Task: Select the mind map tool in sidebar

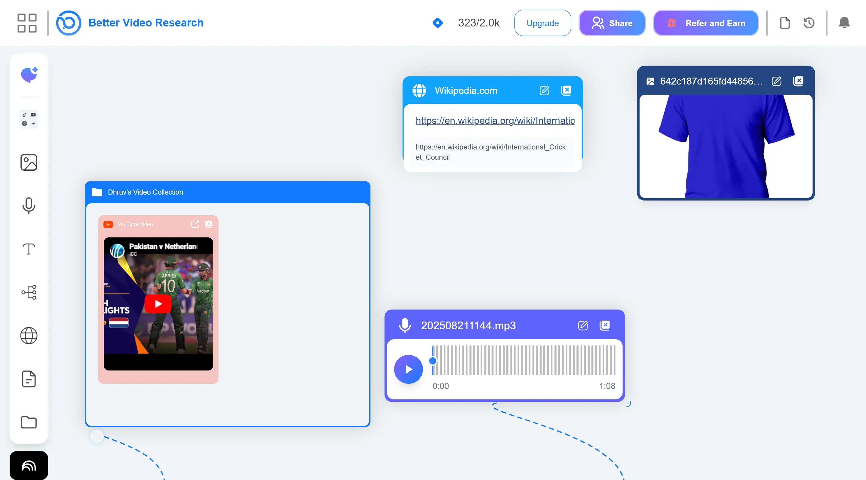Action: [29, 292]
